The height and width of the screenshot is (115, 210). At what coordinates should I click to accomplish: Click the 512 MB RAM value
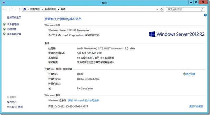[x=90, y=53]
